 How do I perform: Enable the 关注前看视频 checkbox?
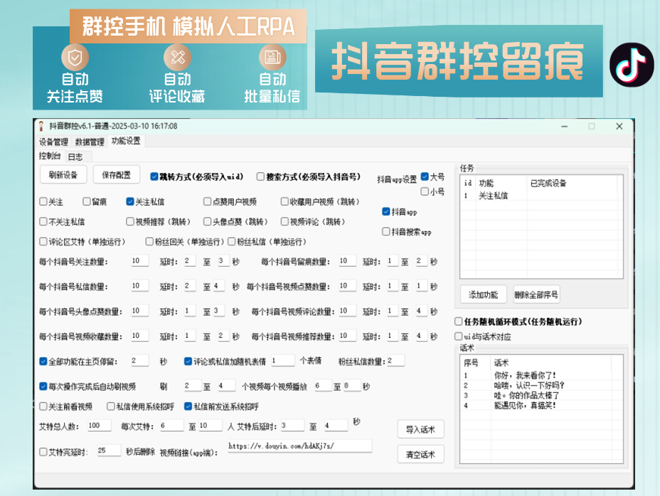(x=43, y=406)
